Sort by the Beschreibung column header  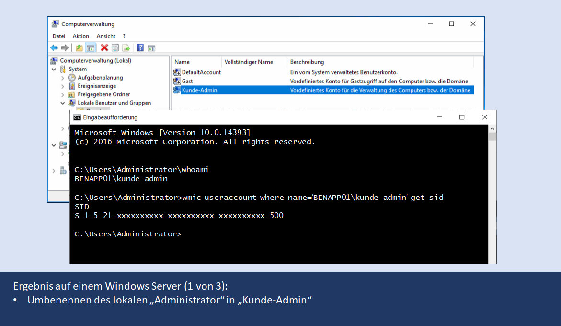tap(307, 62)
